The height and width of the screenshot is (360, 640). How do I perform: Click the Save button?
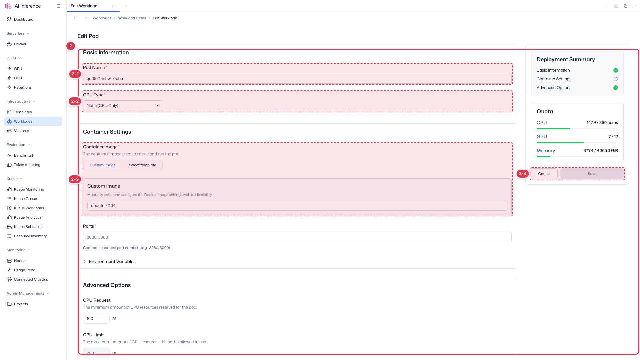(x=592, y=174)
